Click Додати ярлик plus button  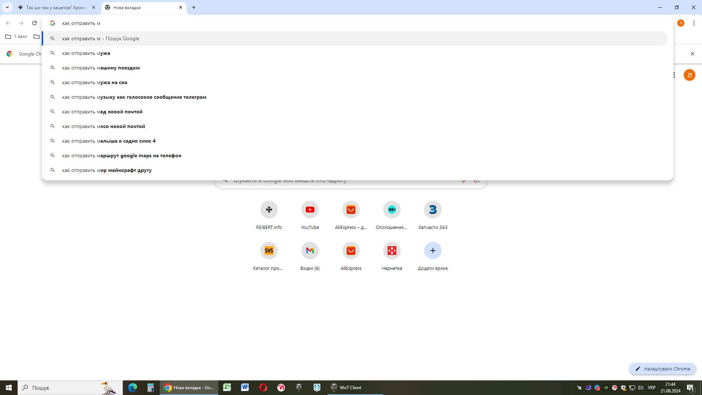click(x=433, y=251)
